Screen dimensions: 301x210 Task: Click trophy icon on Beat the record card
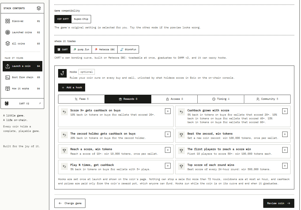[x=181, y=135]
